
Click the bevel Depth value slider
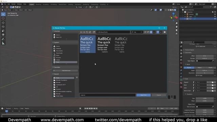[x=204, y=70]
